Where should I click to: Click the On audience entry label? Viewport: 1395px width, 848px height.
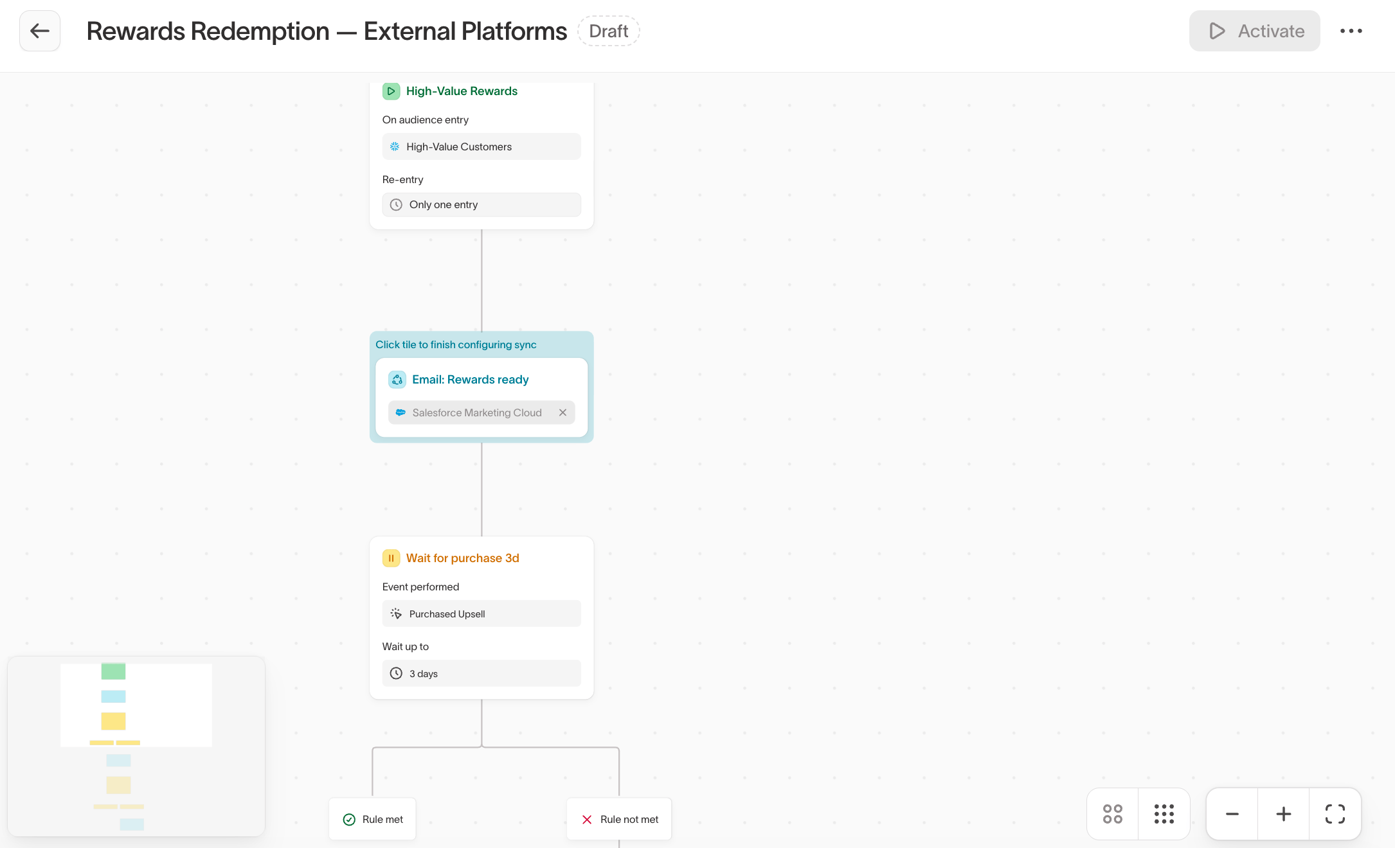pyautogui.click(x=426, y=119)
